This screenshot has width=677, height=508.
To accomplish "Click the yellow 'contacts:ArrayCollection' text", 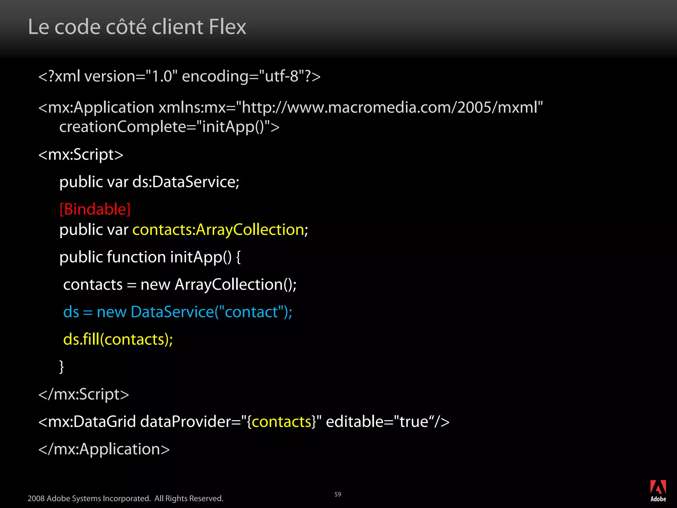I will coord(218,230).
